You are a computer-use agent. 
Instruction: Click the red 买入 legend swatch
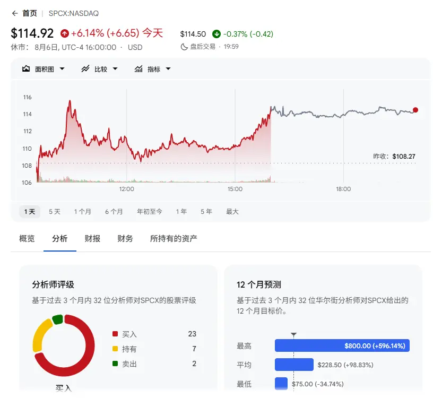click(x=115, y=334)
